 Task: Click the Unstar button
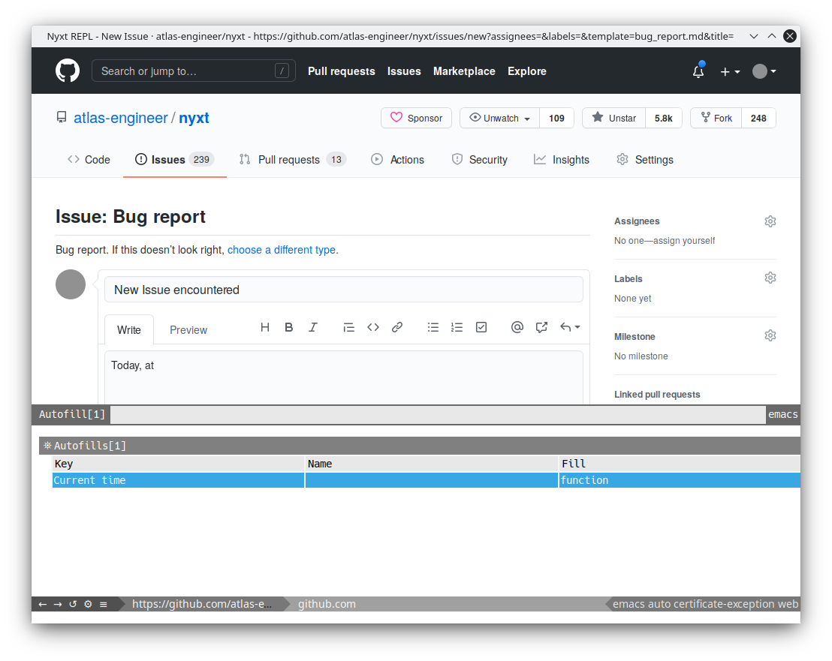614,119
